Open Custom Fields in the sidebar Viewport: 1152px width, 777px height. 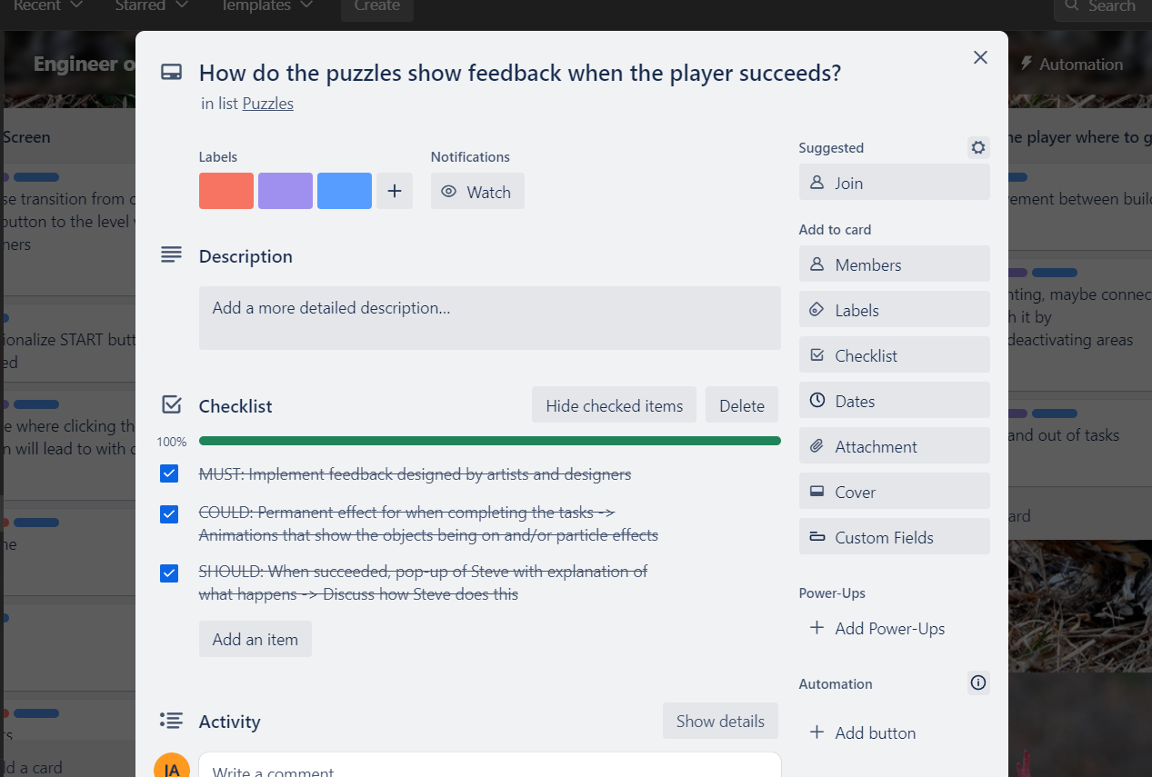click(895, 537)
